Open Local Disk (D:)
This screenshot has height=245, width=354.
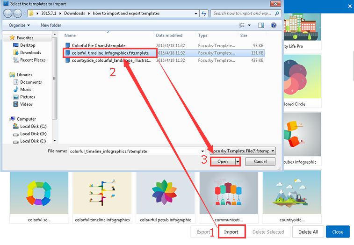pyautogui.click(x=30, y=134)
